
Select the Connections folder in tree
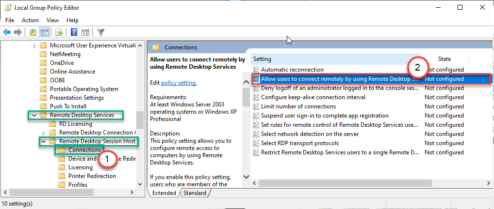coord(84,150)
